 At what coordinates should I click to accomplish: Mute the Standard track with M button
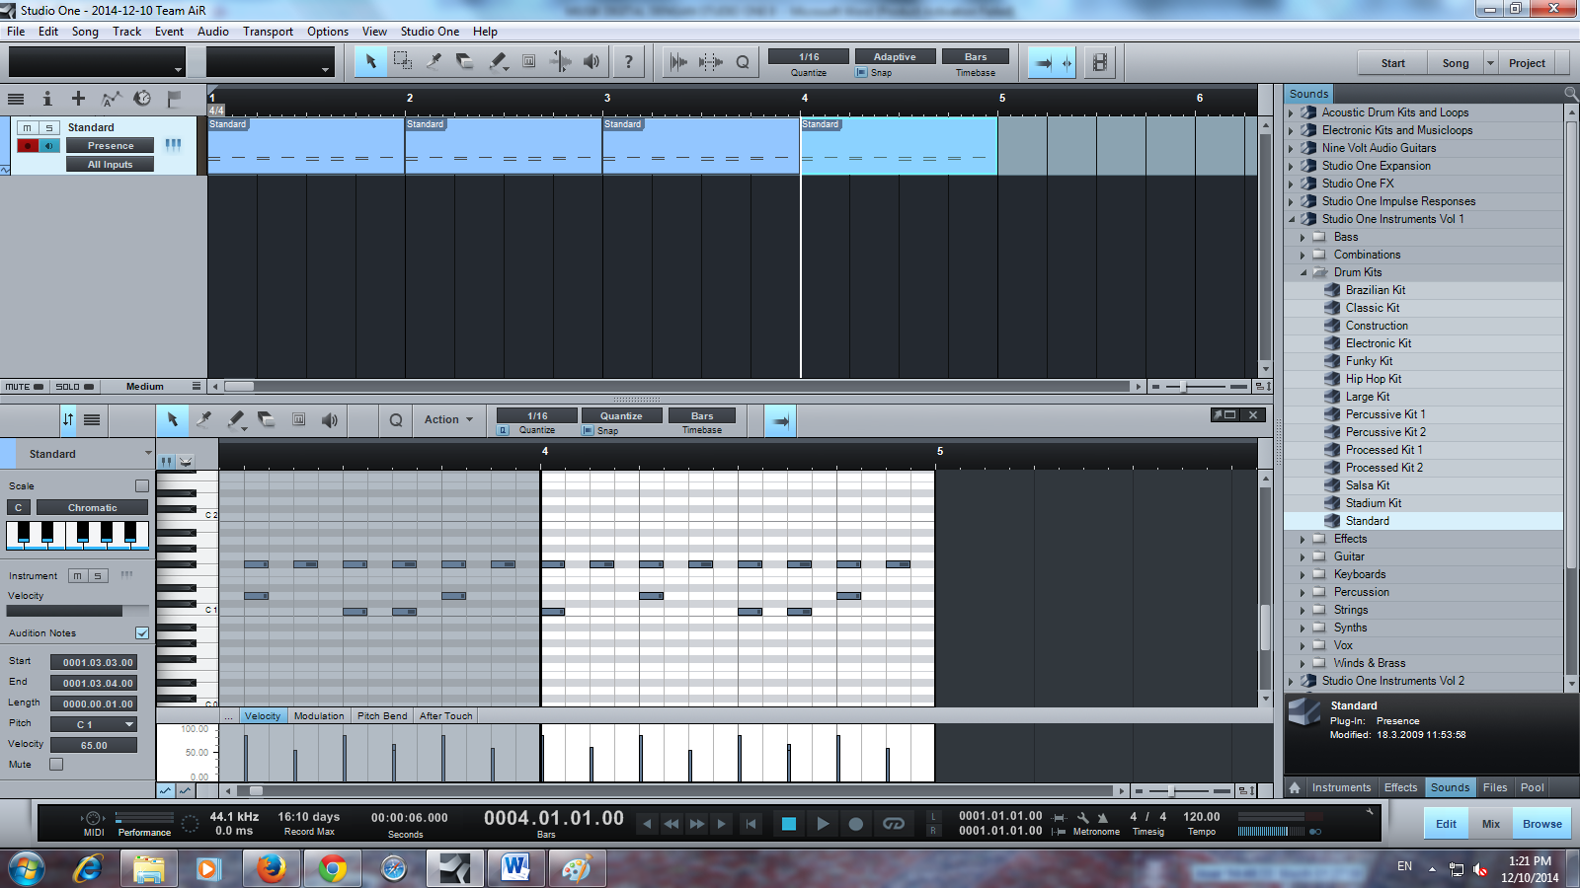(x=28, y=127)
